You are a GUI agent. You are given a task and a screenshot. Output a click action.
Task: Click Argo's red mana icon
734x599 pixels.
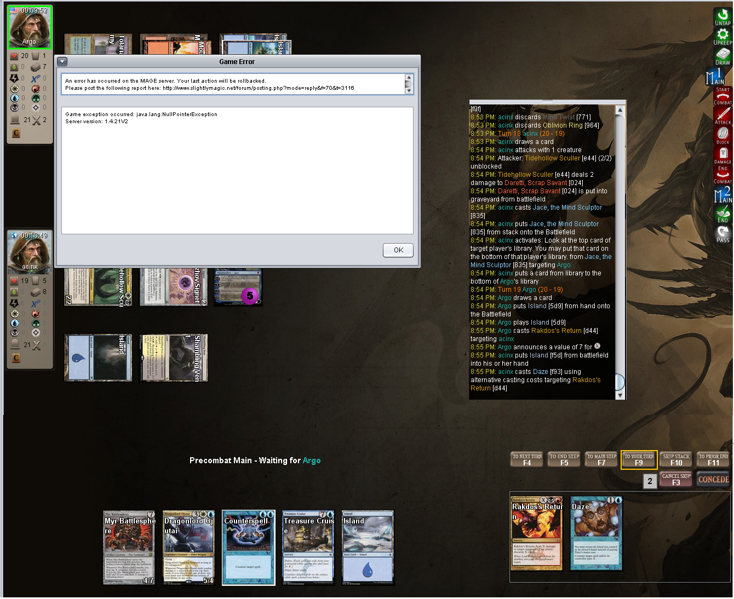pyautogui.click(x=36, y=89)
